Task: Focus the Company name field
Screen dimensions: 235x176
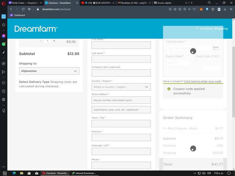Action: click(x=121, y=73)
